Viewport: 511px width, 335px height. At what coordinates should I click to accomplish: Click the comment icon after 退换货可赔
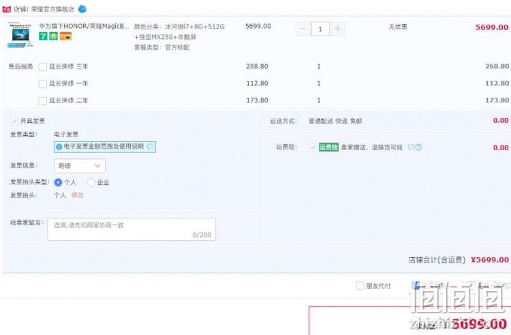coord(412,147)
